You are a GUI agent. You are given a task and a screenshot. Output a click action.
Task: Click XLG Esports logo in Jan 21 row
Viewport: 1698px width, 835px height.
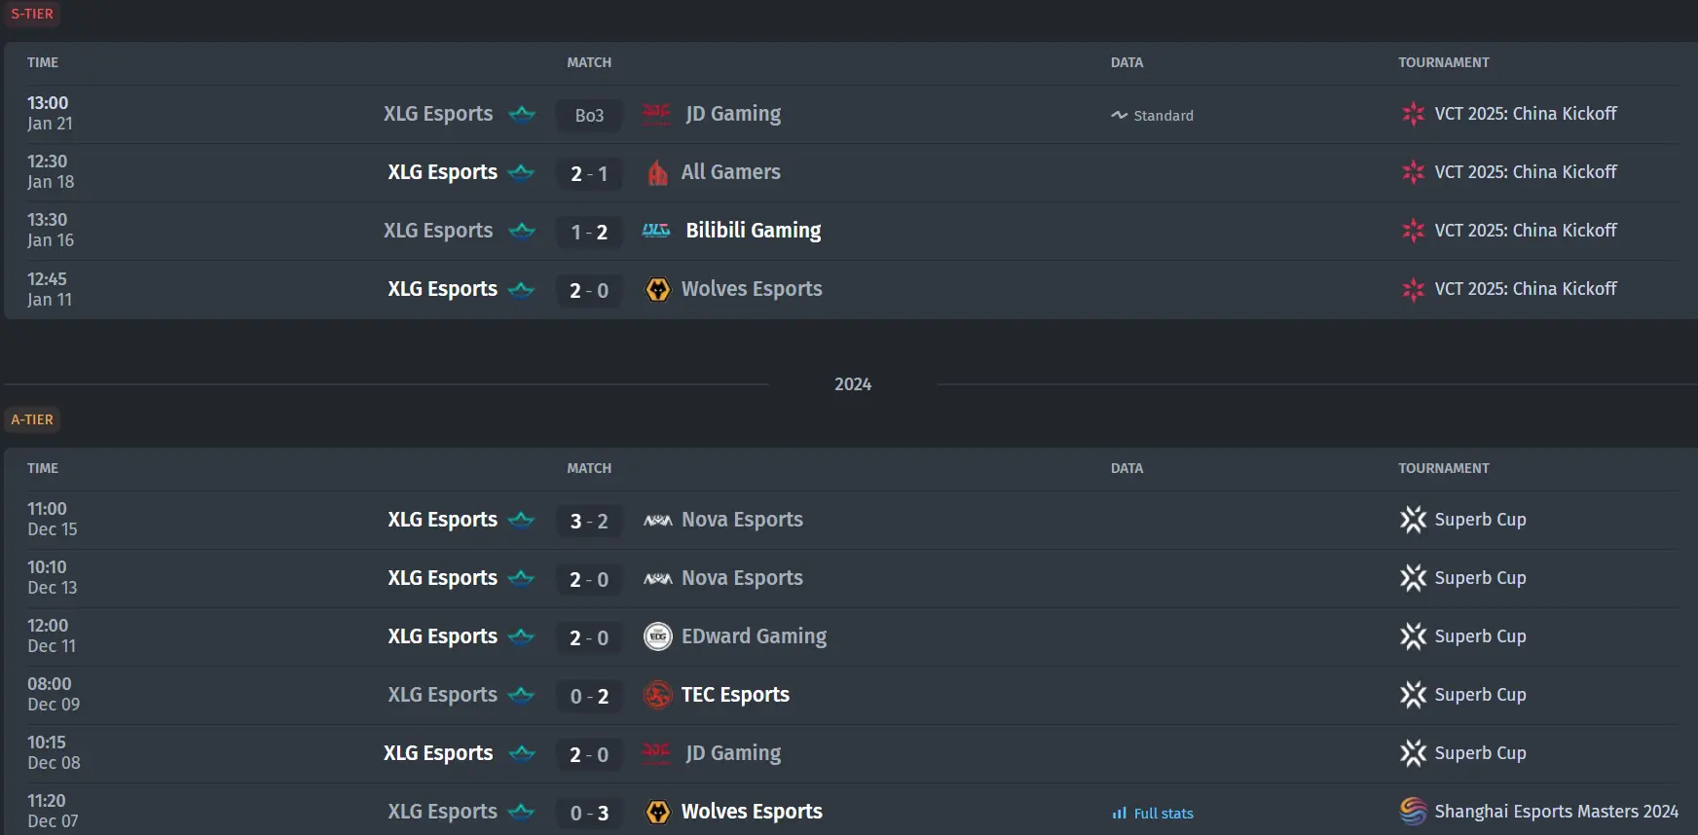tap(522, 114)
